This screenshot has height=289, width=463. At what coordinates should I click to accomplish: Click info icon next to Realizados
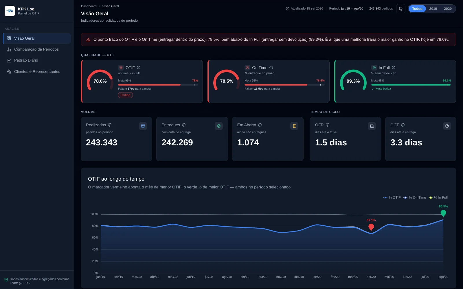(x=110, y=125)
